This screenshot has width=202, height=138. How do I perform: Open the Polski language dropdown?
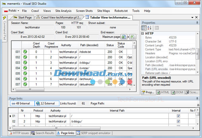pyautogui.click(x=11, y=11)
